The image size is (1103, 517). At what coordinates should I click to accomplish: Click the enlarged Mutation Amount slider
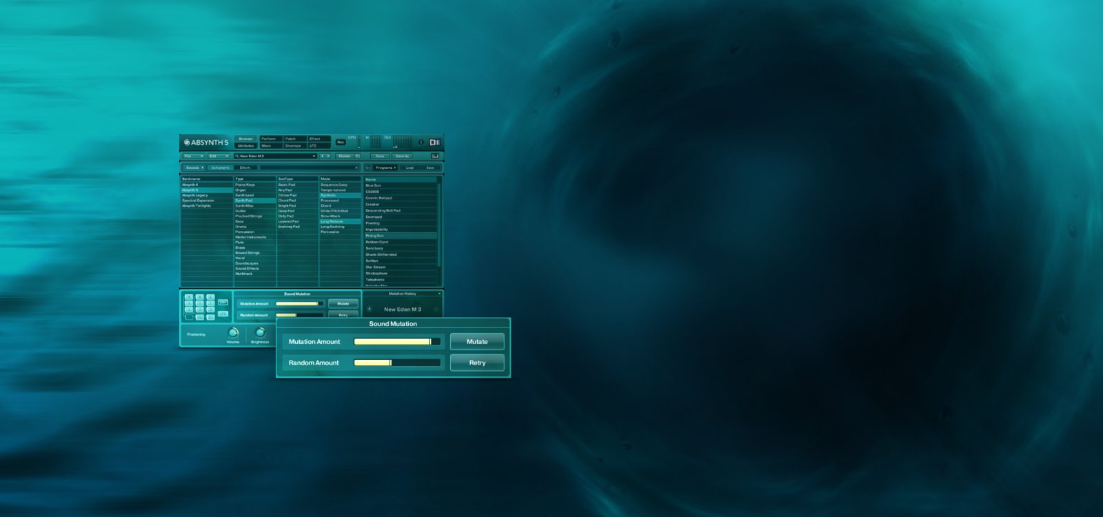(x=396, y=341)
